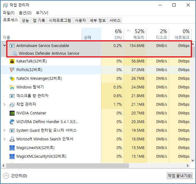Switch to the 세부 정보 tab
Screen dimensions: 196x184
tap(98, 20)
